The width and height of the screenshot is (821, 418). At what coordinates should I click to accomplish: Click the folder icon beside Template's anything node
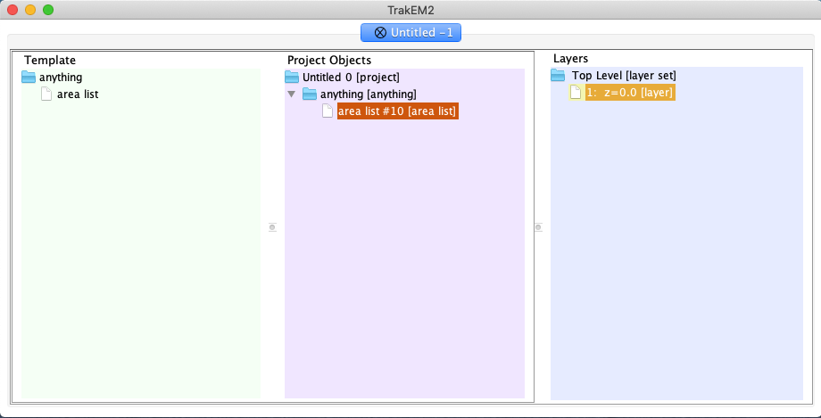tap(29, 78)
